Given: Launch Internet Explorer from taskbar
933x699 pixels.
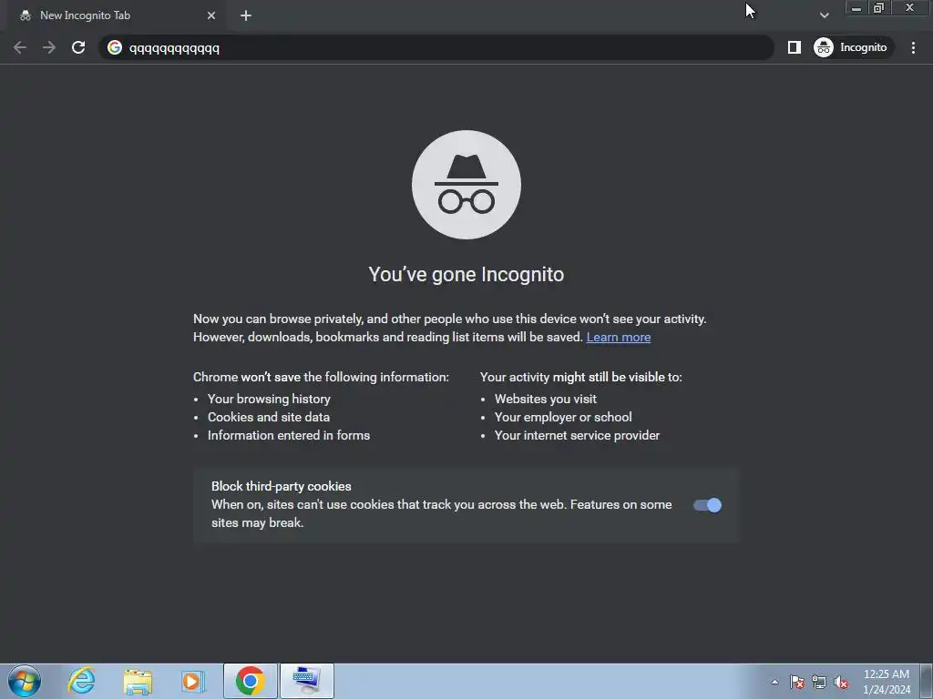Looking at the screenshot, I should [81, 681].
